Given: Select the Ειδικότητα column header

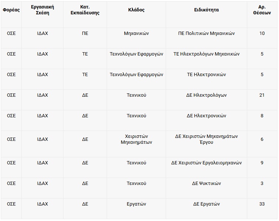Looking at the screenshot, I should point(206,10).
